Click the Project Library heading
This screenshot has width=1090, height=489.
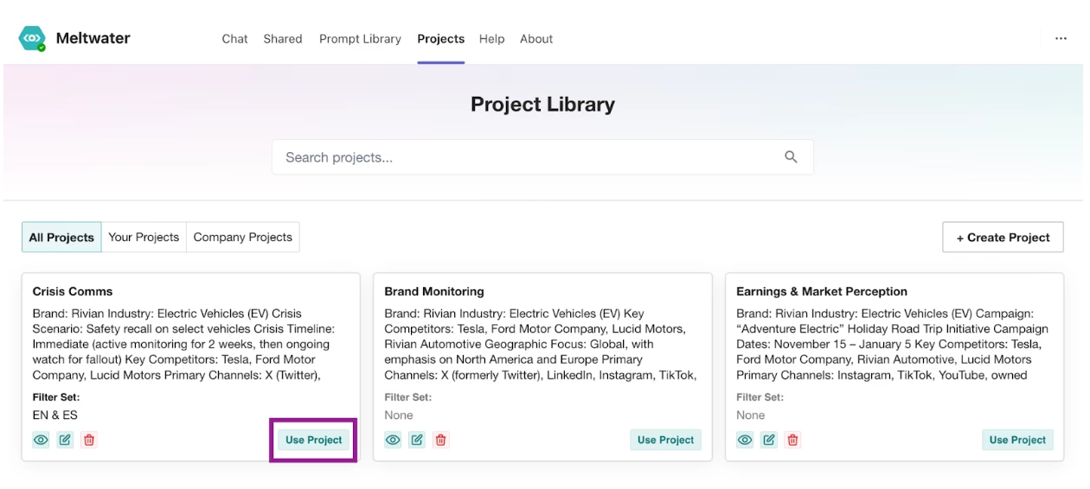pos(542,105)
